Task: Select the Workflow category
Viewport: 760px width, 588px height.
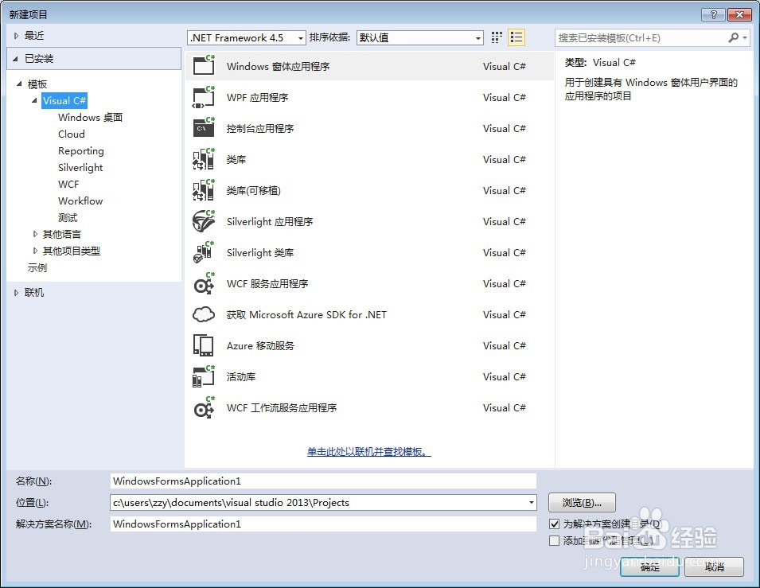Action: 80,201
